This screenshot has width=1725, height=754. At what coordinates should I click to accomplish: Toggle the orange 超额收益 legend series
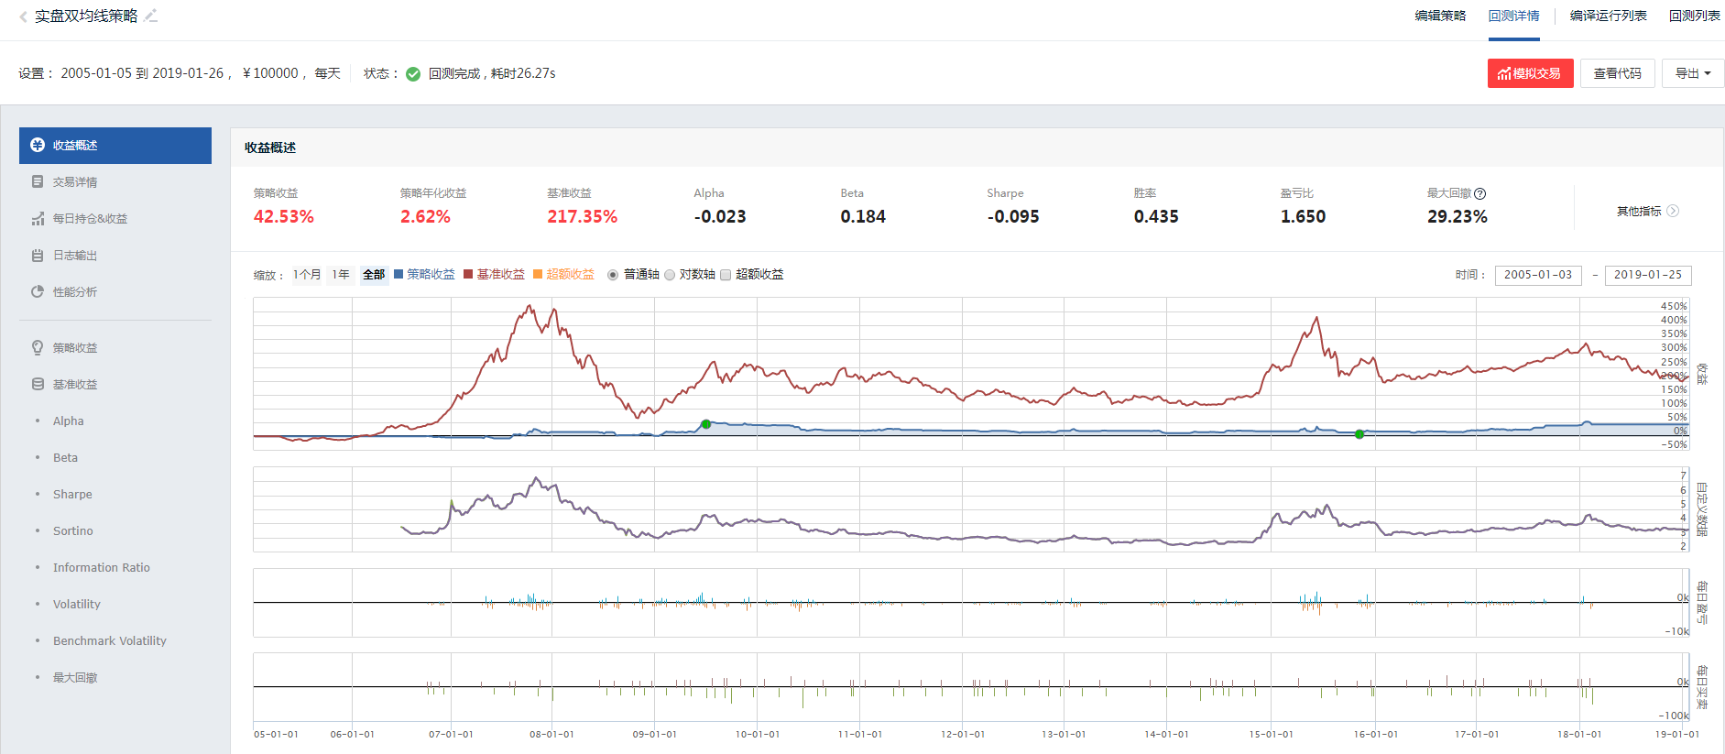pos(564,274)
